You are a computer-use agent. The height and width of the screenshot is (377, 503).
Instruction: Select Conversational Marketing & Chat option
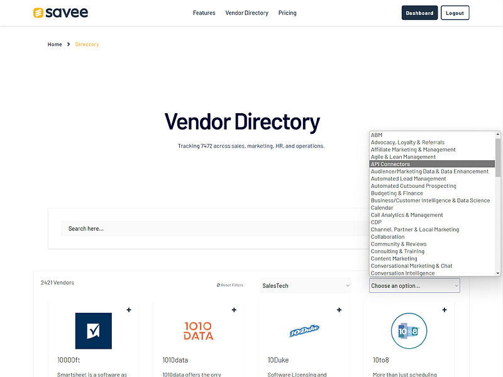(x=432, y=266)
